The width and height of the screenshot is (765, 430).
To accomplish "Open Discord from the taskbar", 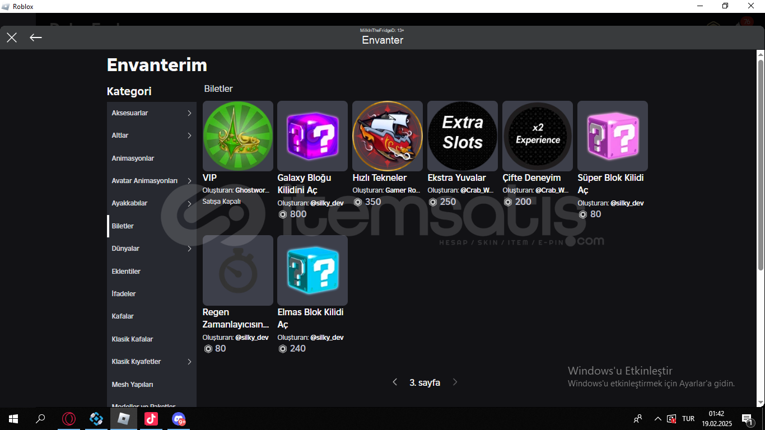I will [179, 419].
